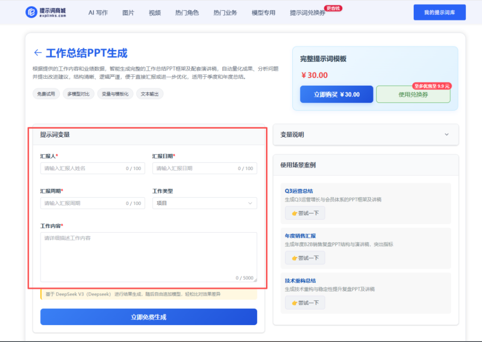Open 提示词兑换券 navigation item
Viewport: 482px width, 342px height.
[307, 13]
